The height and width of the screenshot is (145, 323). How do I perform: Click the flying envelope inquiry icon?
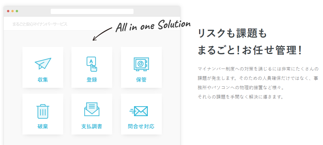pos(139,111)
